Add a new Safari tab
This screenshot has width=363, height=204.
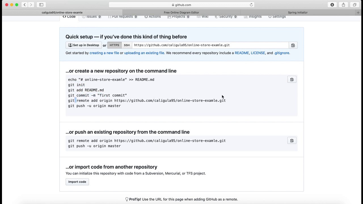coord(358,12)
